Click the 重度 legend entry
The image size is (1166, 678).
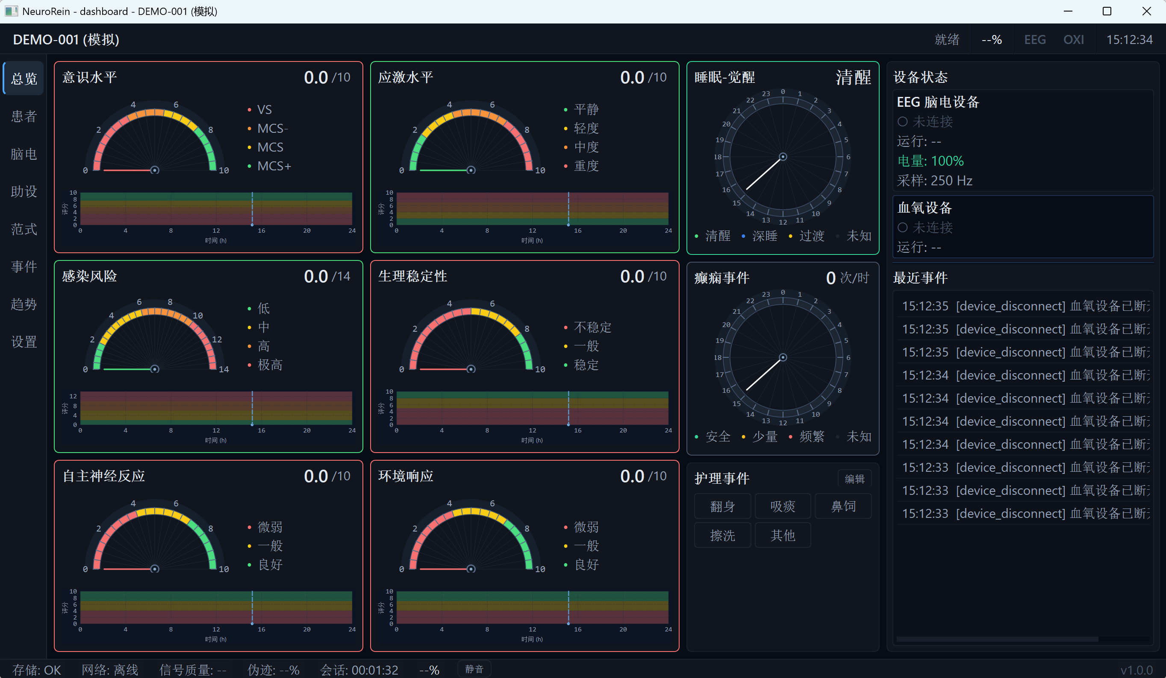click(x=582, y=166)
